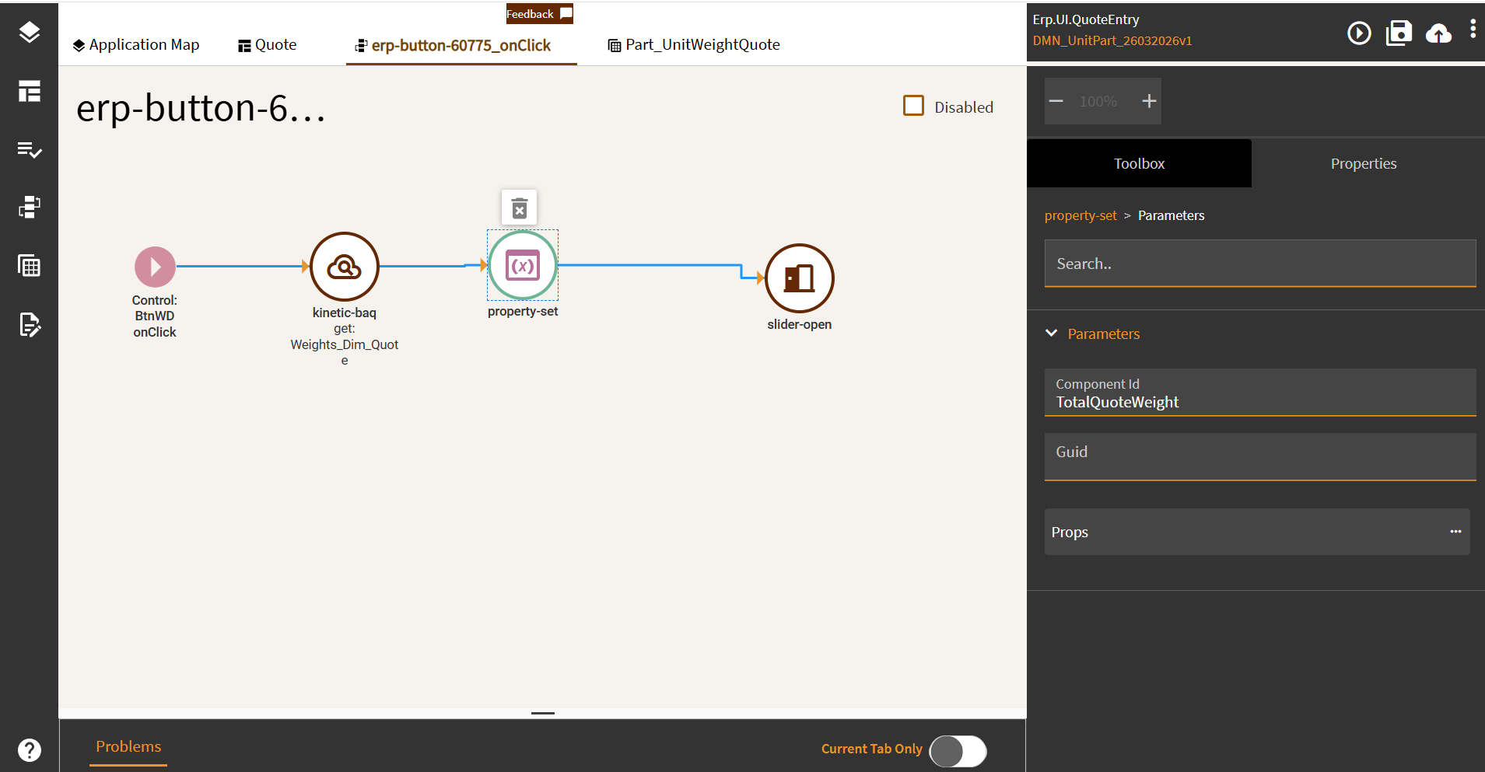Delete the selected node with the trash icon
The width and height of the screenshot is (1485, 772).
(x=520, y=208)
